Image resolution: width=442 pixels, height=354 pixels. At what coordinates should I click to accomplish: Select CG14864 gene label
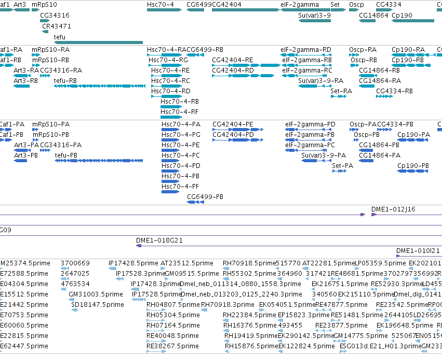click(373, 15)
